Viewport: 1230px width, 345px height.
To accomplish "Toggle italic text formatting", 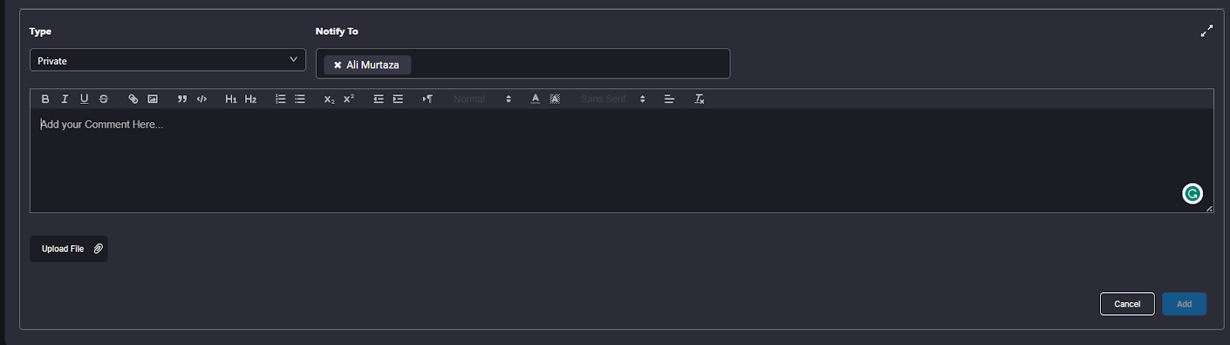I will click(65, 99).
